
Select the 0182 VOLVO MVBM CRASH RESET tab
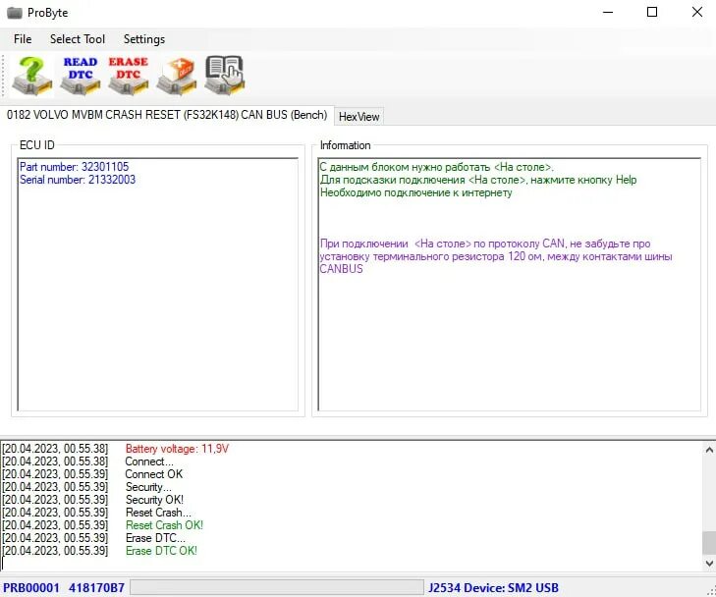[x=167, y=115]
